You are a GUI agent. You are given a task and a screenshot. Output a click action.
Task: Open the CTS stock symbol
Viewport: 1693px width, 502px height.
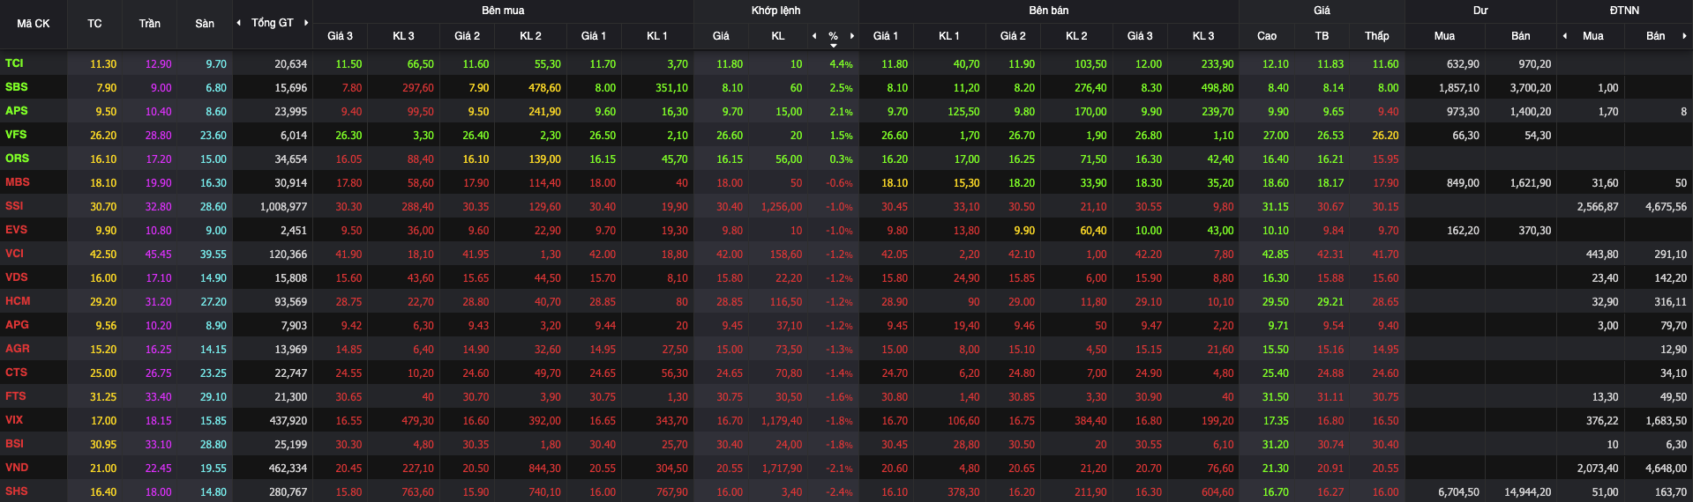16,373
